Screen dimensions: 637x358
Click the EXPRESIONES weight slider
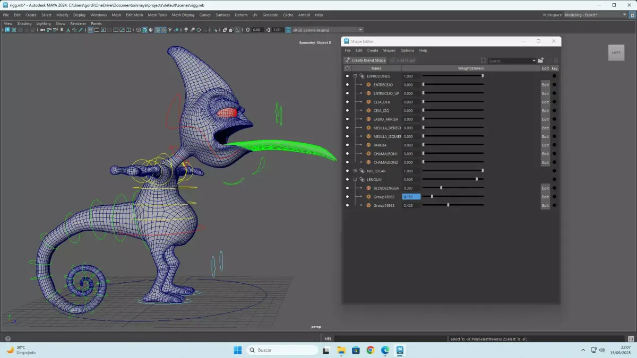tap(453, 76)
